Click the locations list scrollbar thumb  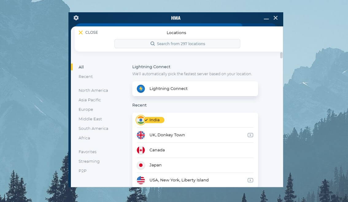(x=281, y=55)
